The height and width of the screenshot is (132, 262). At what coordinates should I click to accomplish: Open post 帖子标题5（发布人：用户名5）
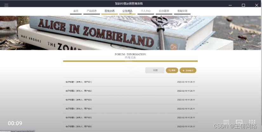[79, 117]
